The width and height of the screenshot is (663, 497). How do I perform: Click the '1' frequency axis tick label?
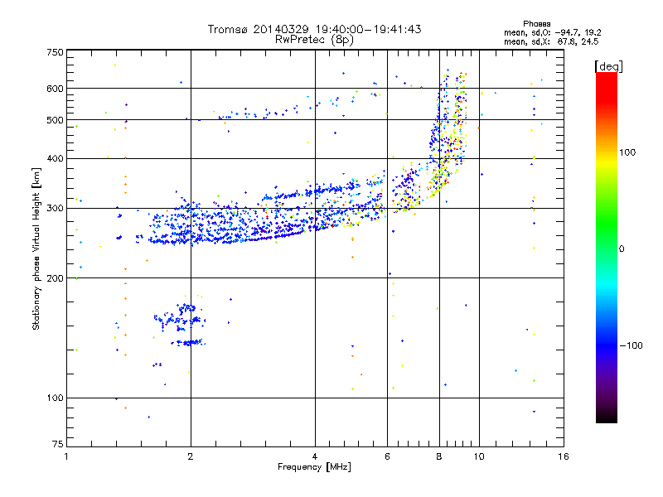[x=66, y=456]
